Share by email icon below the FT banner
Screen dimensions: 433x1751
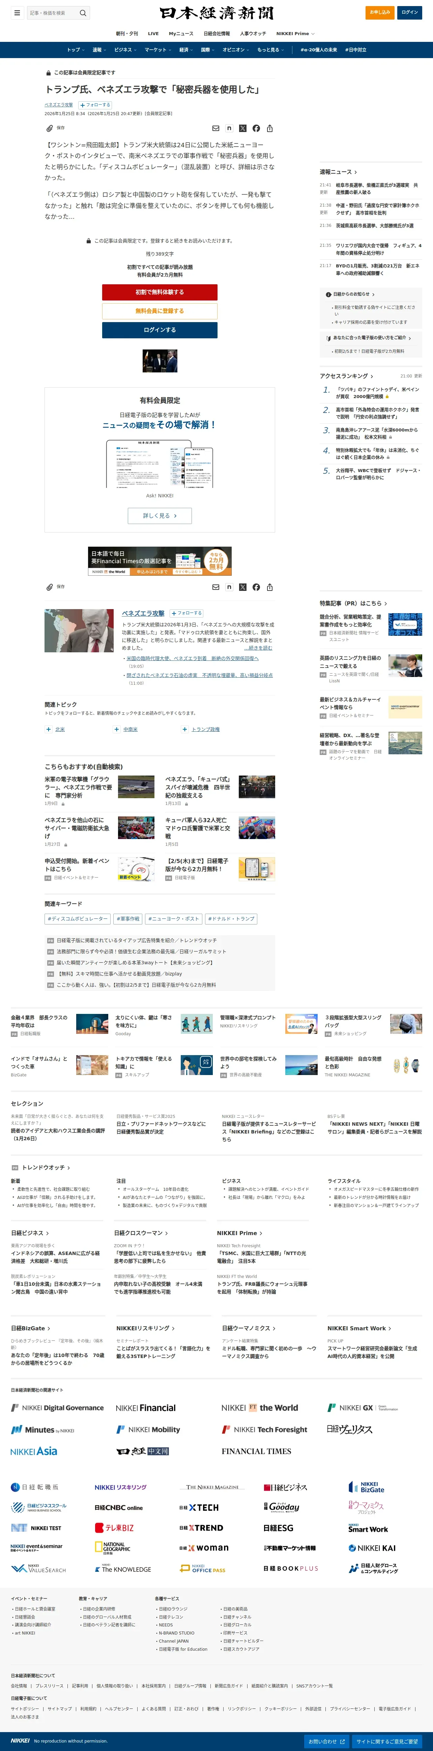[216, 586]
